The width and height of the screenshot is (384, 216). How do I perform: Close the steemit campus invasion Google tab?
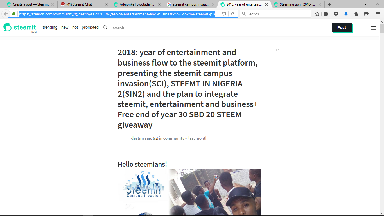click(213, 4)
